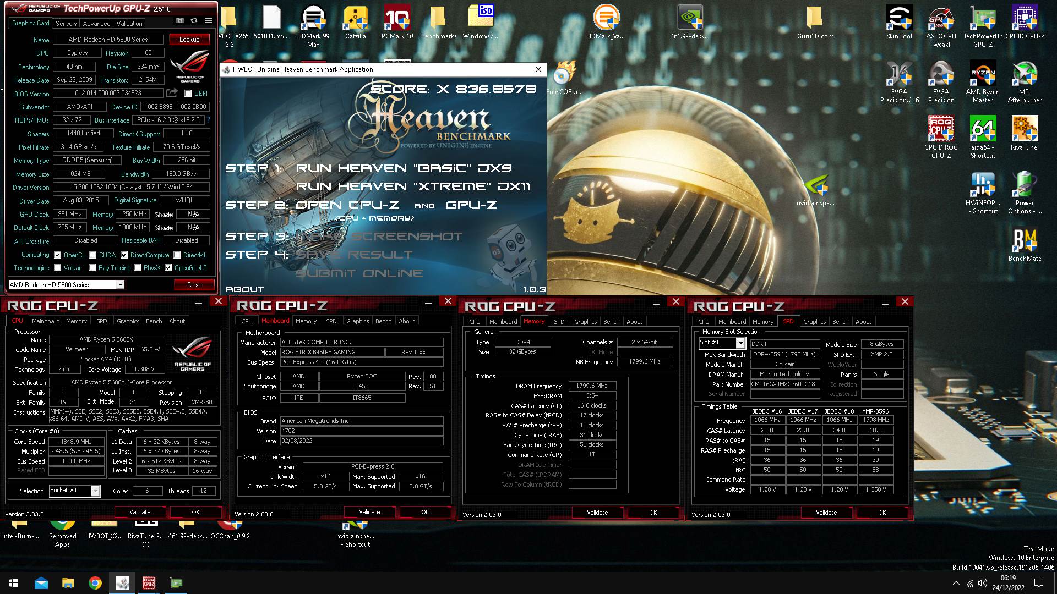Image resolution: width=1057 pixels, height=594 pixels.
Task: Click RUN HEAVEN "XTREME" DX11
Action: tap(413, 186)
